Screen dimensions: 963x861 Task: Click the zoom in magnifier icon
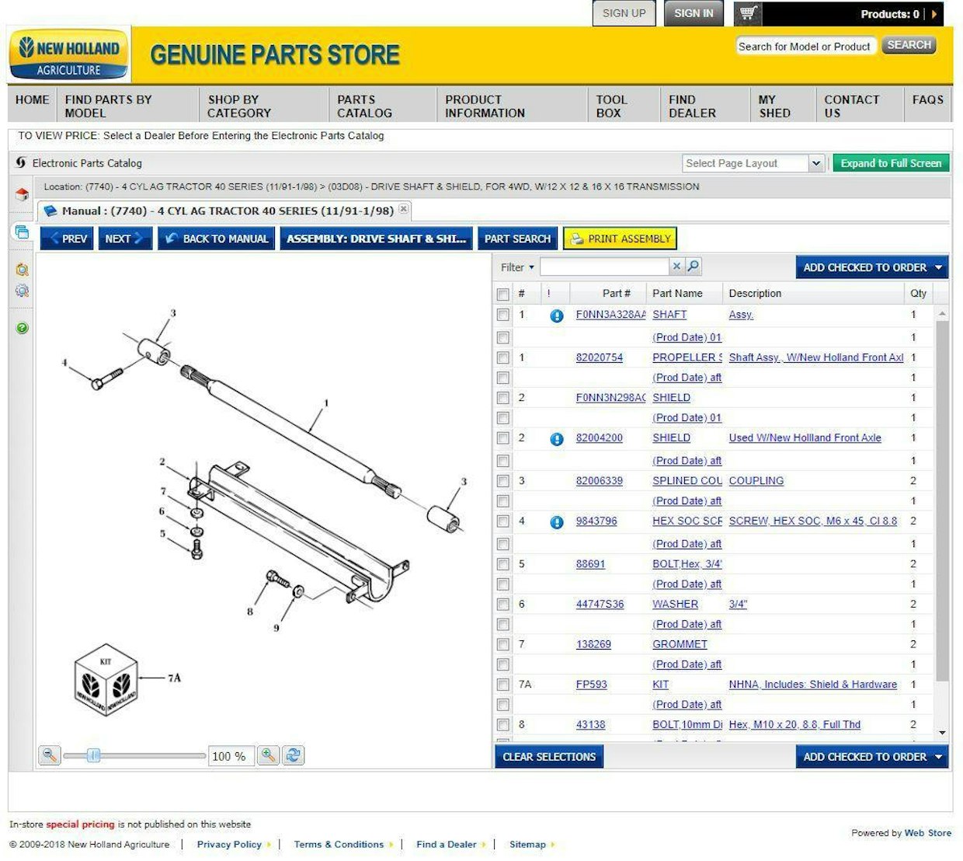click(268, 755)
